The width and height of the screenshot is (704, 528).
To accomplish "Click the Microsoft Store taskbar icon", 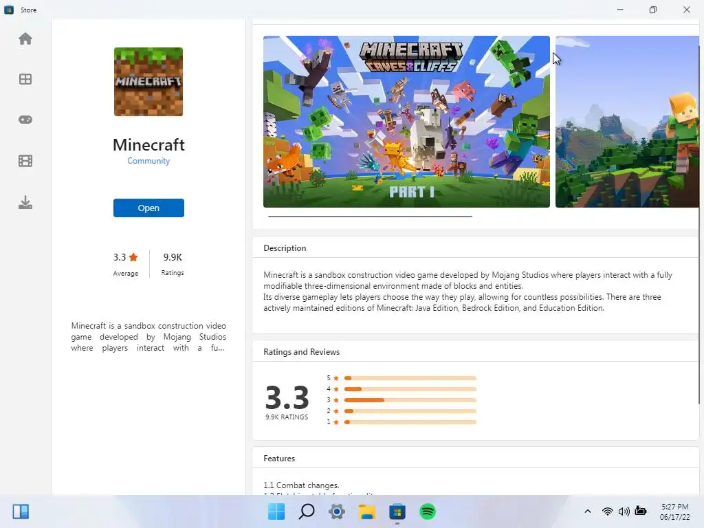I will click(x=397, y=511).
